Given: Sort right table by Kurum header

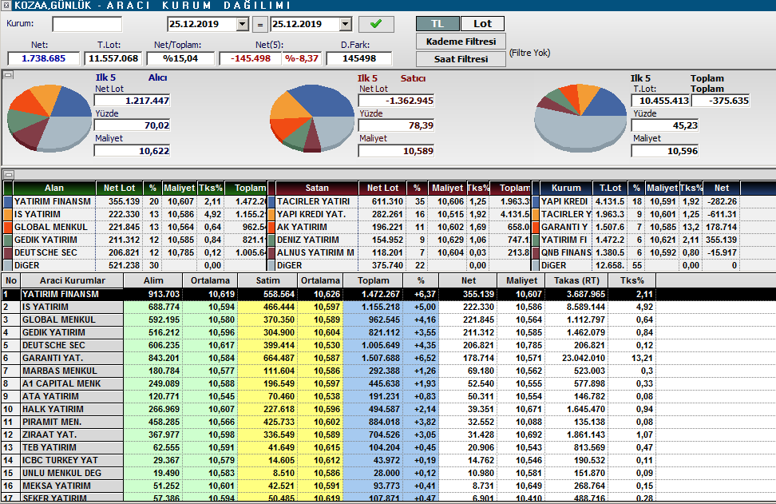Looking at the screenshot, I should pos(566,188).
